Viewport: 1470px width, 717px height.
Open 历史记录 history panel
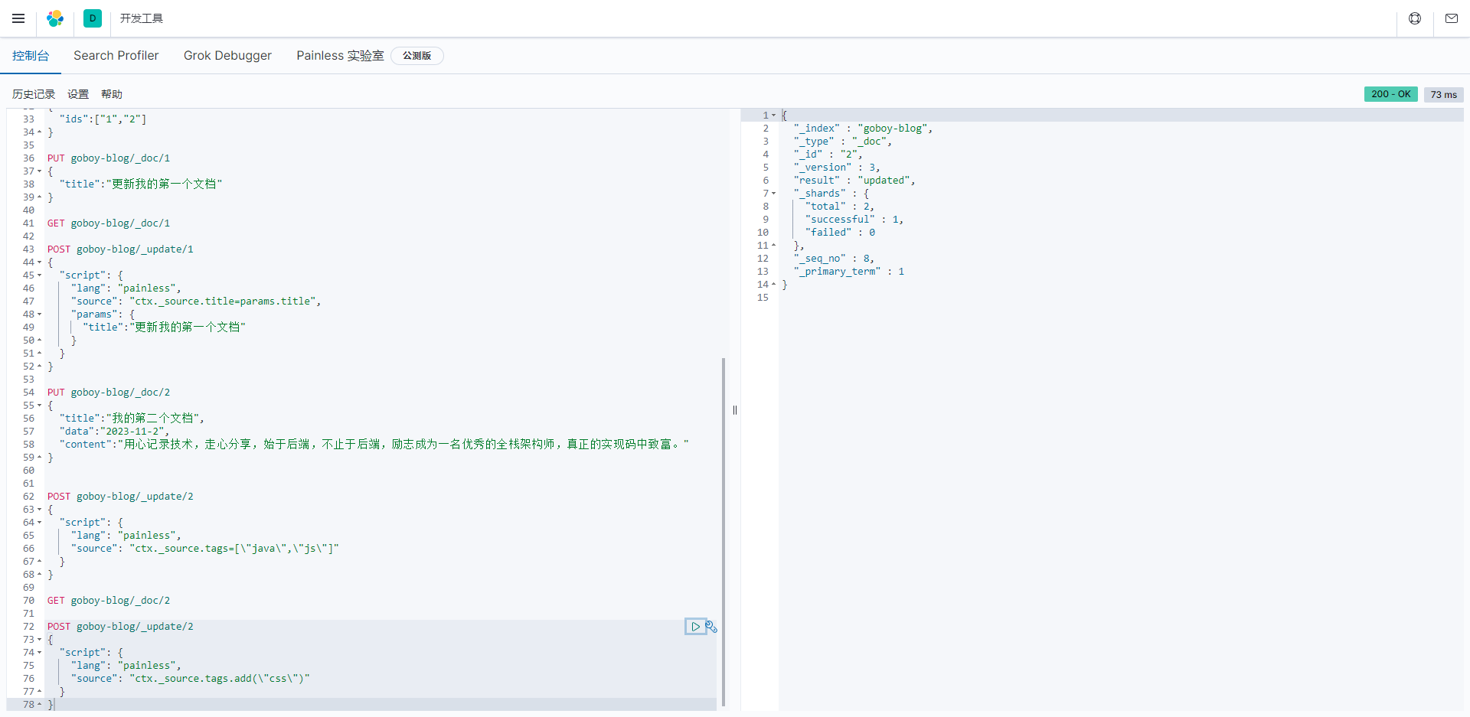pos(34,94)
